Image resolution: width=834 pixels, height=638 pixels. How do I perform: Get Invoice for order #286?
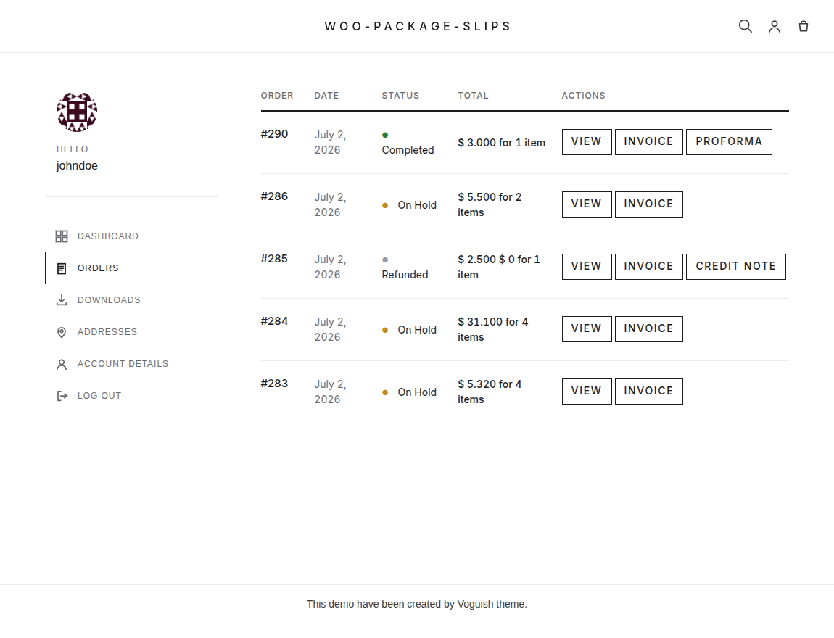pyautogui.click(x=649, y=204)
